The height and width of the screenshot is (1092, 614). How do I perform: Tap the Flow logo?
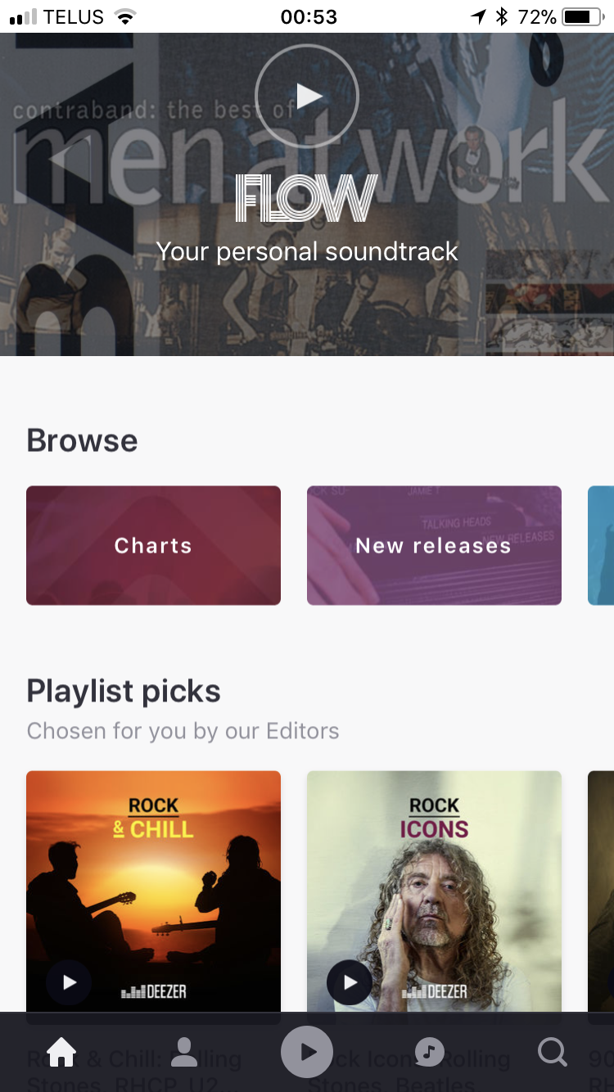307,198
